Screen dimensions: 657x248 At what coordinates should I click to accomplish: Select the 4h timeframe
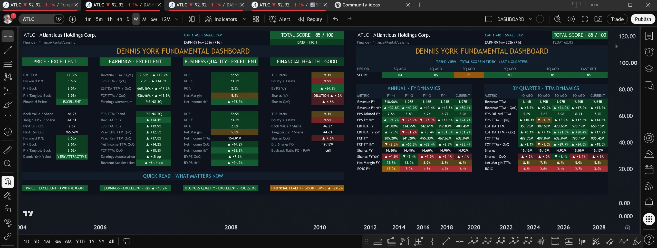[x=119, y=19]
